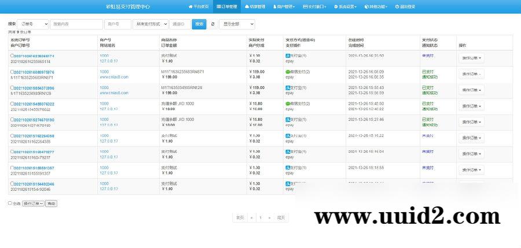521x248 pixels.
Task: Click the cloud icon on 结算管理
Action: (x=247, y=6)
